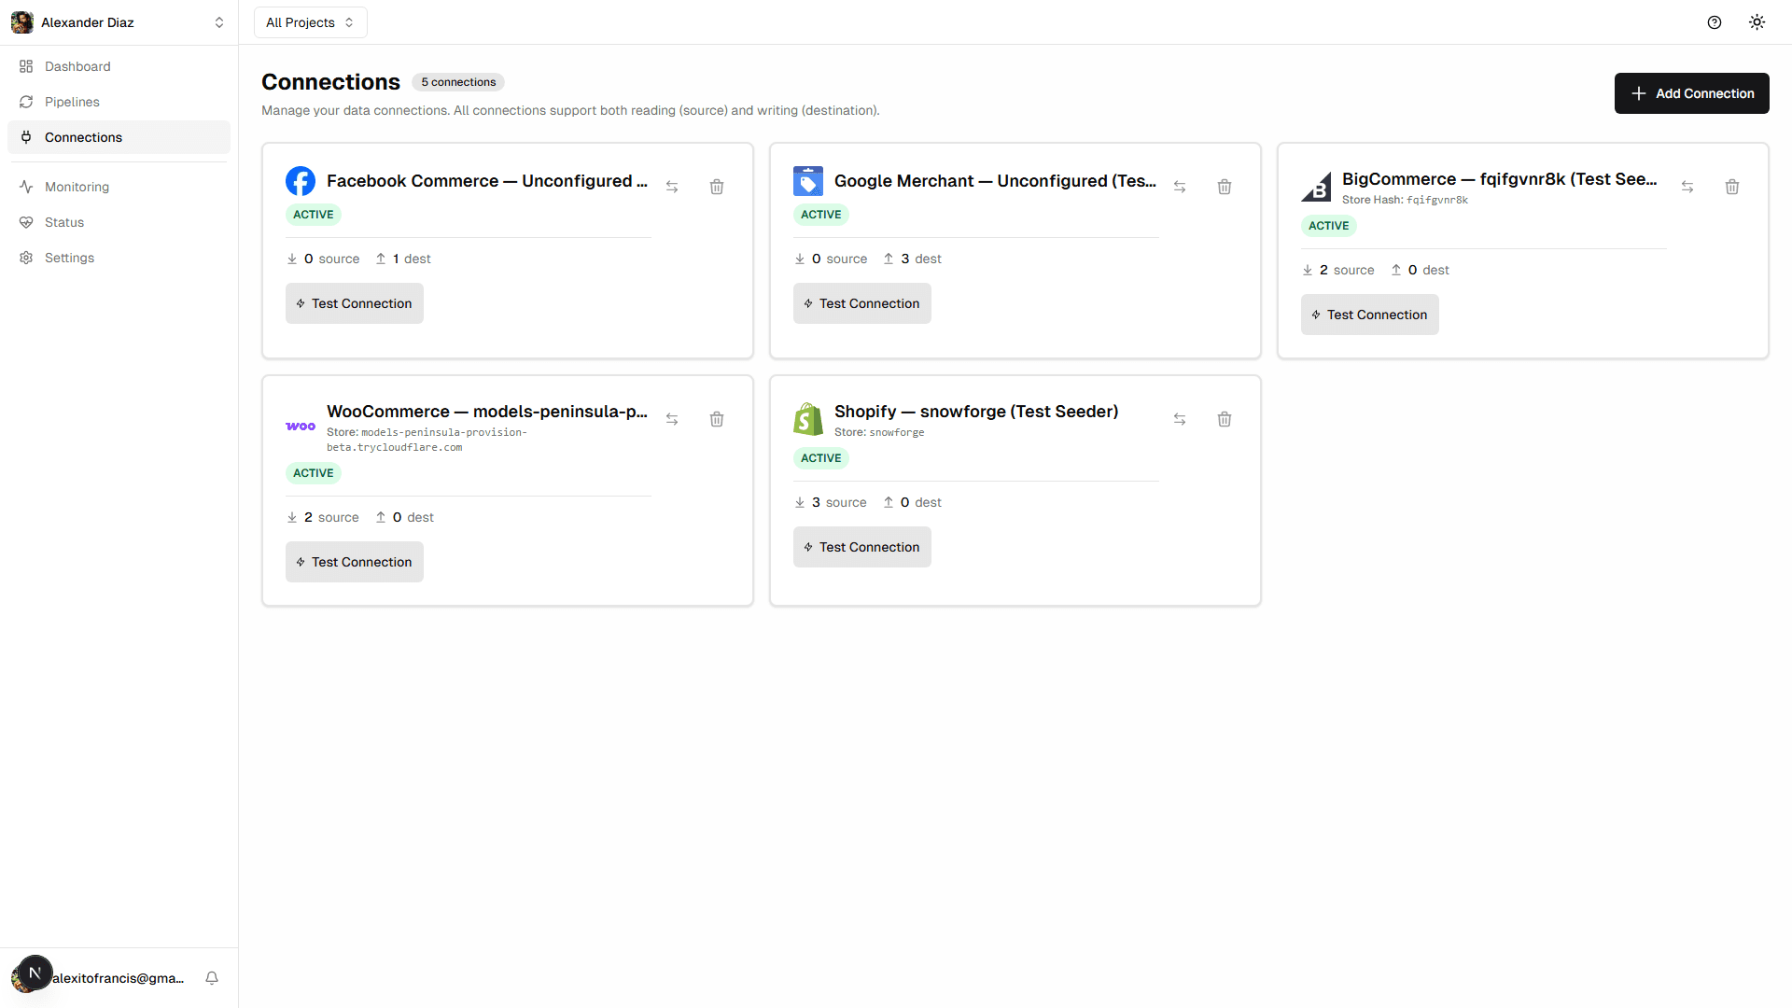Delete the Facebook Commerce connection
This screenshot has width=1792, height=1008.
(x=717, y=187)
